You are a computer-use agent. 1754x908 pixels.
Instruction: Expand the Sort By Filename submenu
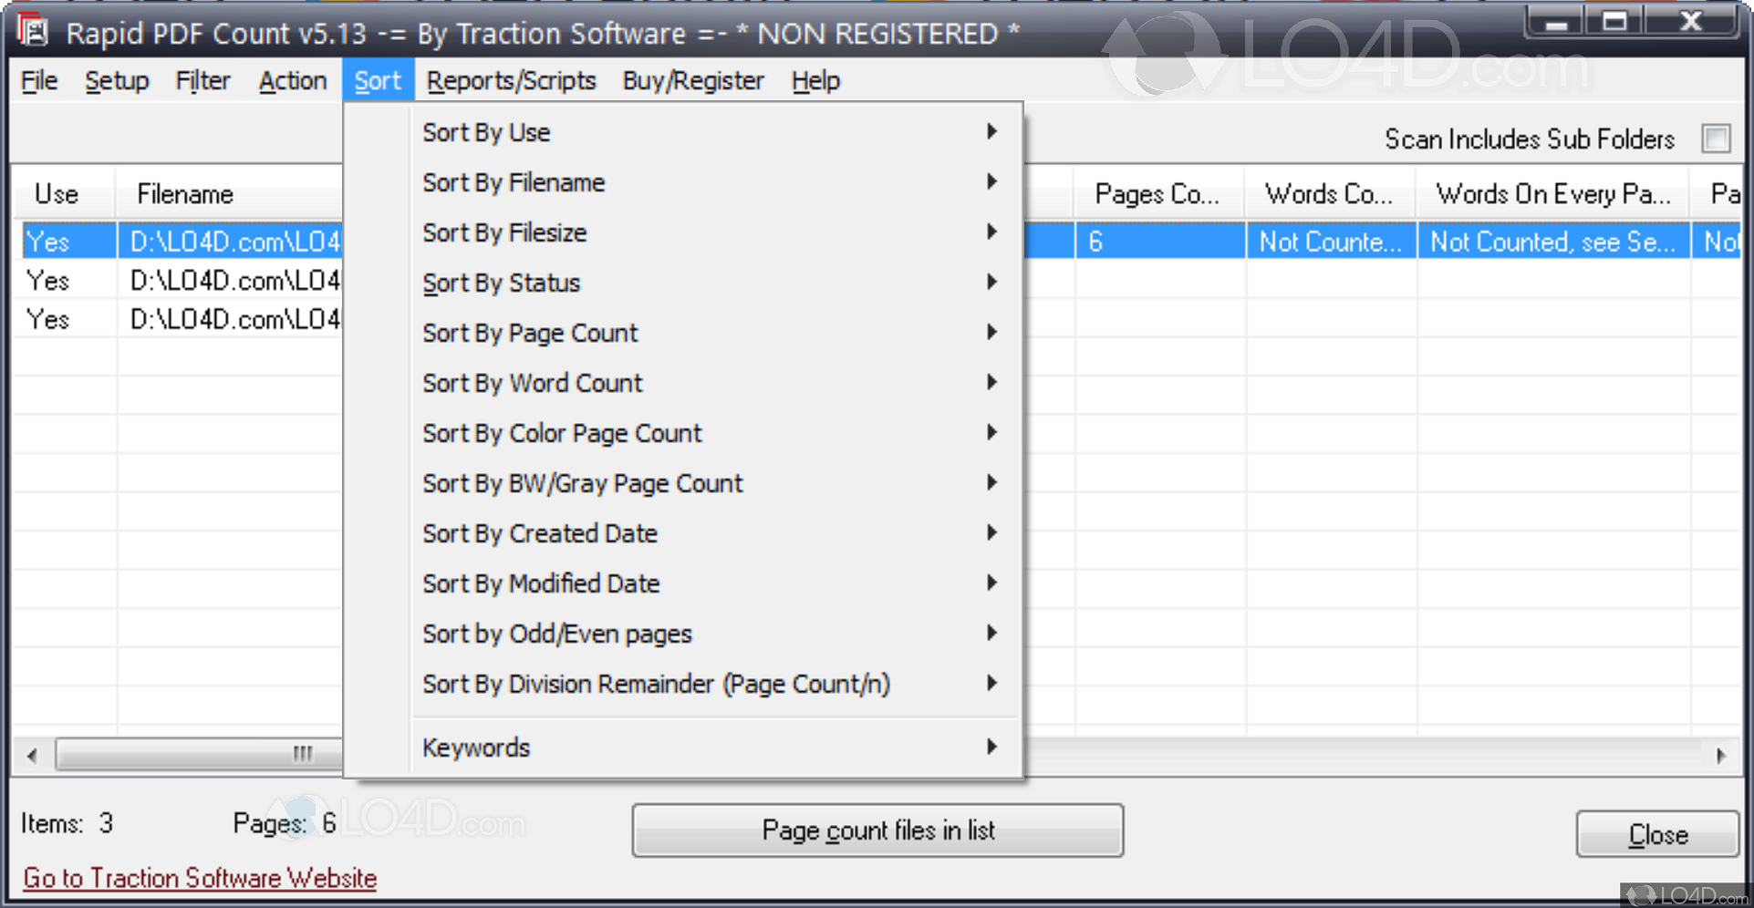click(991, 181)
